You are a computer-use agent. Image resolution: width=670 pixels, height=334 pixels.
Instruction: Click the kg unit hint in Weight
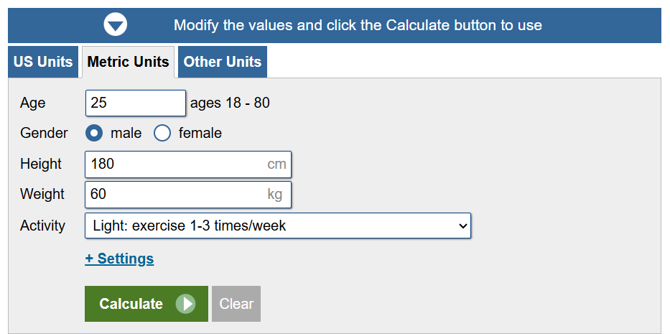pos(275,195)
